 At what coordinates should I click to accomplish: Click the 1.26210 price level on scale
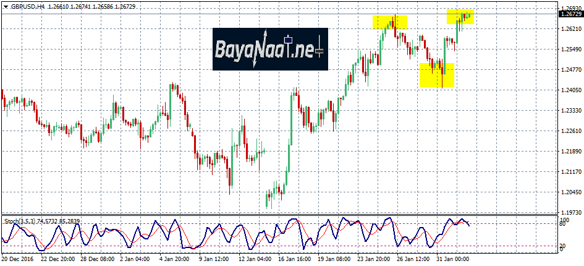tap(571, 29)
